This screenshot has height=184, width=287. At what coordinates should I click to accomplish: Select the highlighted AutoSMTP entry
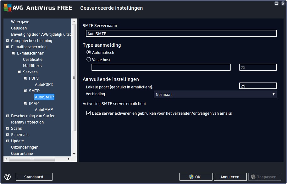[44, 97]
